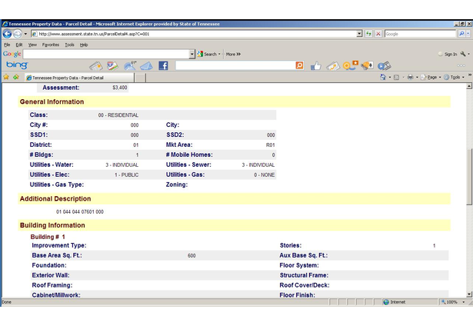This screenshot has width=473, height=326.
Task: Open the Bing bar video film icon
Action: (385, 65)
